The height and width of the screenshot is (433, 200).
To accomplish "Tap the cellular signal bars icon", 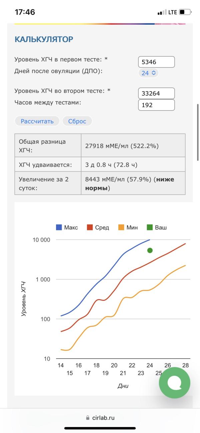I will [162, 13].
